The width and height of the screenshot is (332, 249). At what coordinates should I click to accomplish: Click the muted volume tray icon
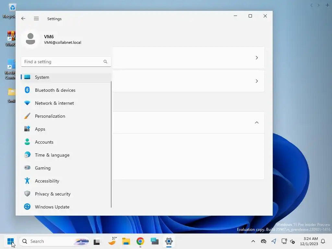coord(292,241)
